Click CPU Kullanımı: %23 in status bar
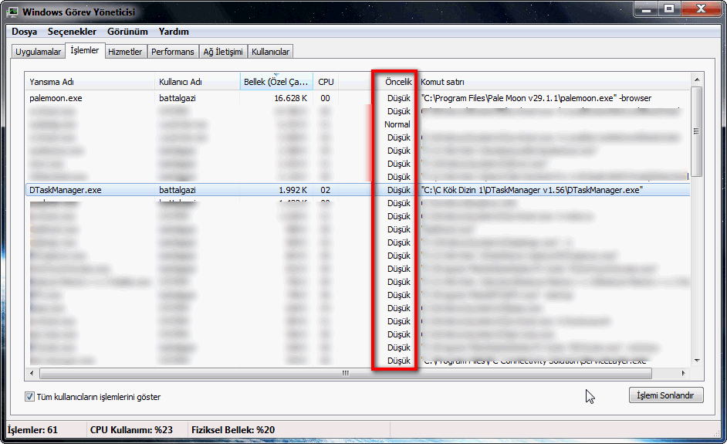This screenshot has width=727, height=444. (131, 430)
